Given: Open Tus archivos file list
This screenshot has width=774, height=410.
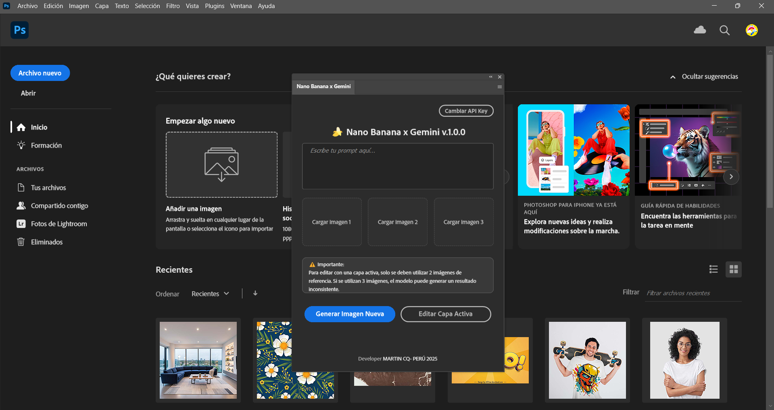Looking at the screenshot, I should (x=41, y=188).
